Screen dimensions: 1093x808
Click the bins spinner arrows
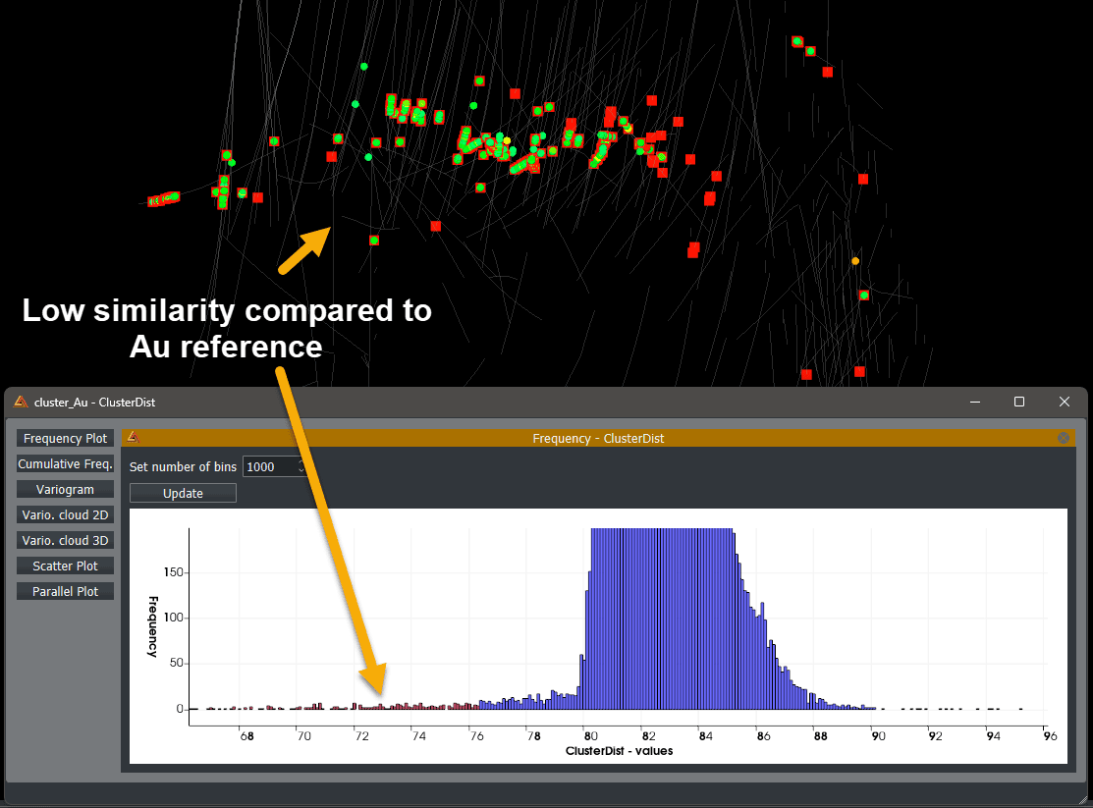302,467
